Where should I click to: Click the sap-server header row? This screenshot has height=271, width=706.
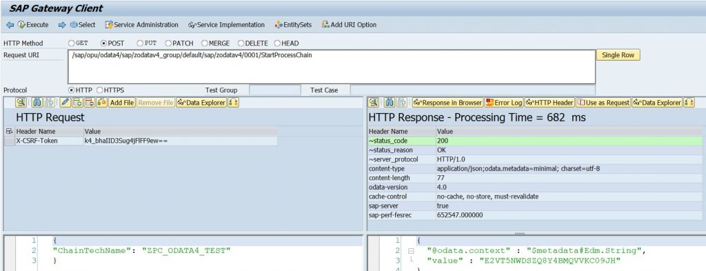535,206
